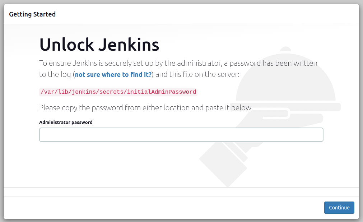363x222 pixels.
Task: Click the butler's bow tie in watermark
Action: click(x=285, y=48)
